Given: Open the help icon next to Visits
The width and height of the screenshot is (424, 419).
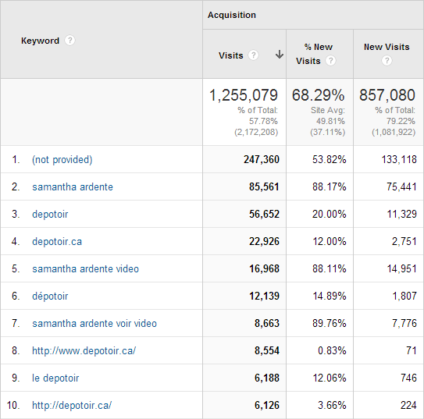Looking at the screenshot, I should [253, 55].
